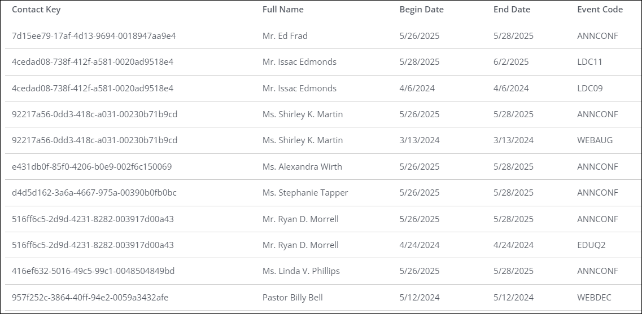Image resolution: width=642 pixels, height=314 pixels.
Task: Click the Ms. Linda V. Phillips name cell
Action: click(x=301, y=271)
